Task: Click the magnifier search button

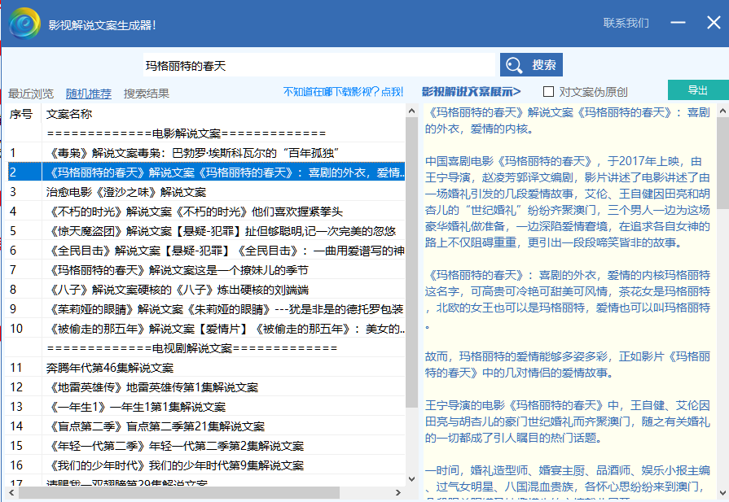Action: click(x=531, y=64)
